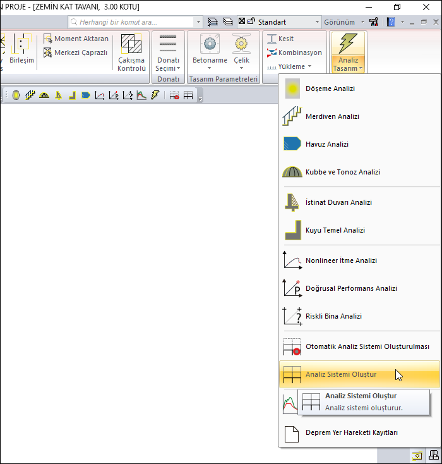Select Merkezi Çaprazlı option
442x464 pixels.
(x=76, y=52)
